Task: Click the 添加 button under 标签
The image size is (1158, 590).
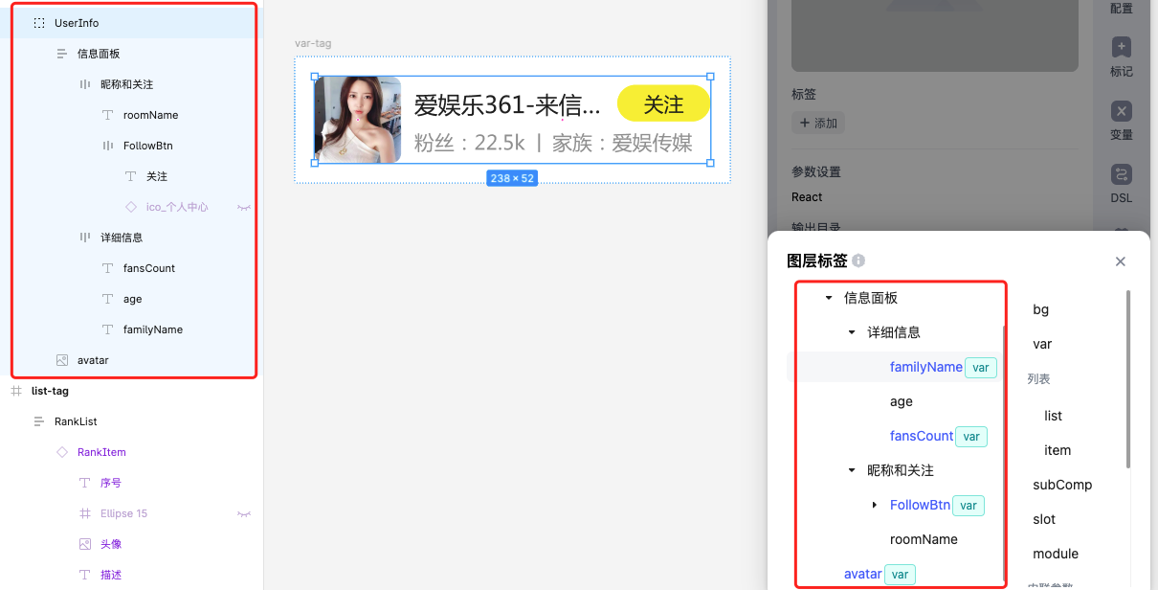Action: click(817, 123)
